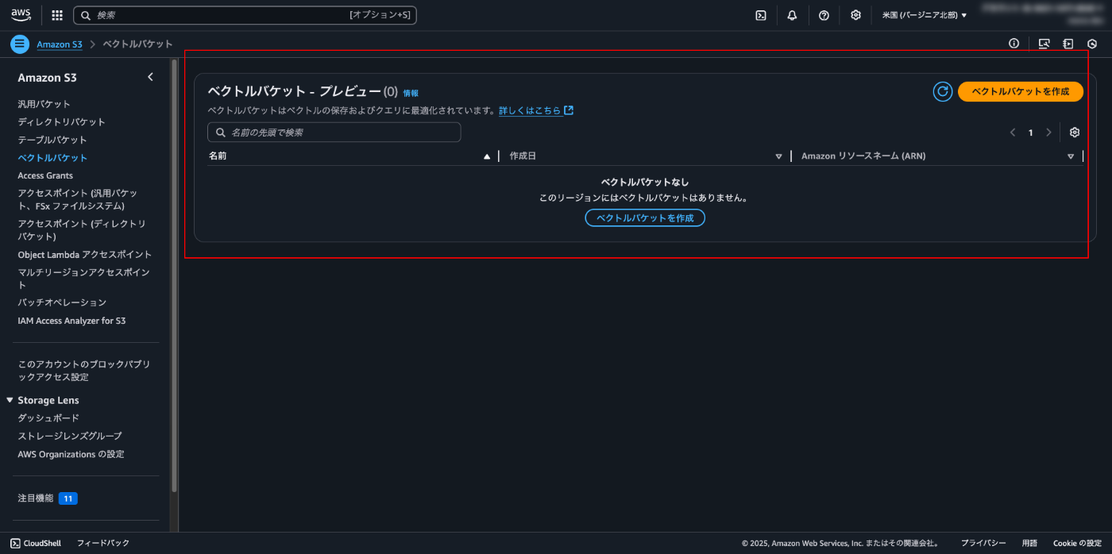Sort by 作成日 column arrow

778,156
